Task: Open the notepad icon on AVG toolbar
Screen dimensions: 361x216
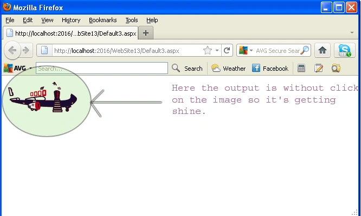Action: click(x=319, y=69)
